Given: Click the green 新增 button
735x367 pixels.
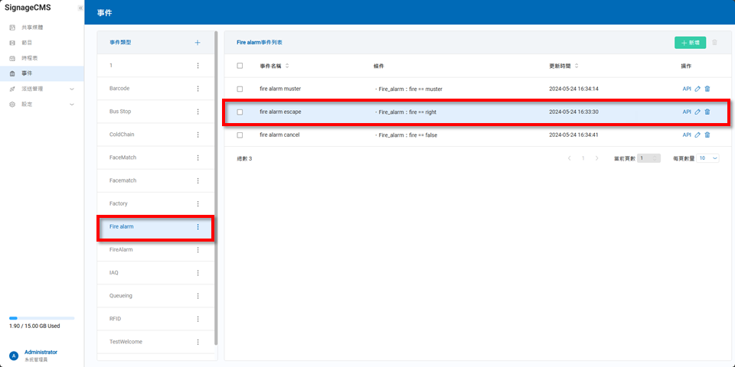Looking at the screenshot, I should 690,43.
